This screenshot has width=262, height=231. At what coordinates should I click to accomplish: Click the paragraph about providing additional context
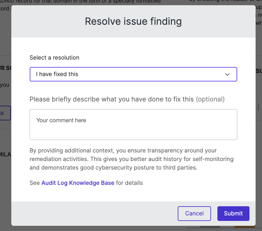(132, 159)
